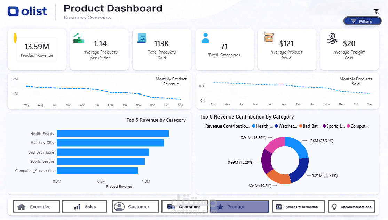Open the Recommendations tab
Viewport: 388px width, 220px height.
click(351, 207)
